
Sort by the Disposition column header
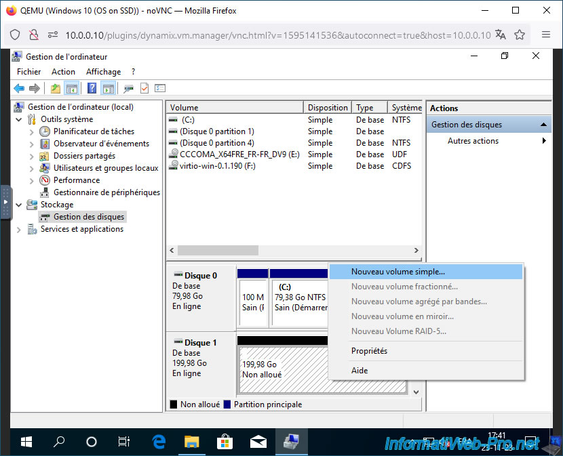click(328, 107)
